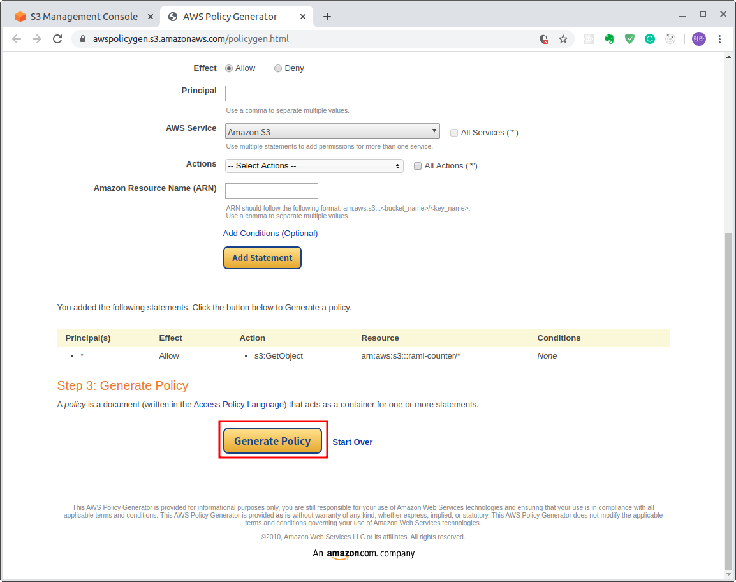Viewport: 736px width, 582px height.
Task: Click the amazon.com company logo
Action: [x=364, y=554]
